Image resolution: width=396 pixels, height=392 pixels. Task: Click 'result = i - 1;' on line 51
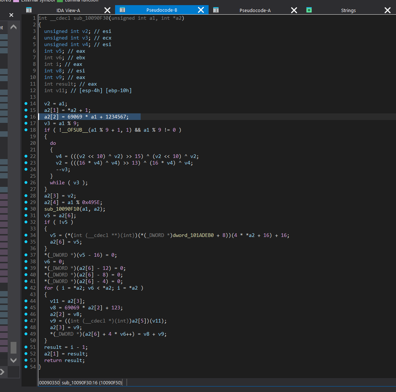(66, 347)
